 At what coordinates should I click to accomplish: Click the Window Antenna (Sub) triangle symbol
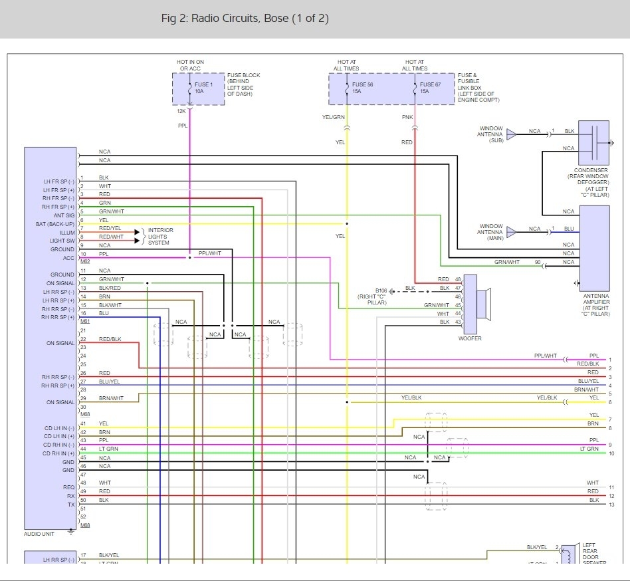tap(511, 132)
